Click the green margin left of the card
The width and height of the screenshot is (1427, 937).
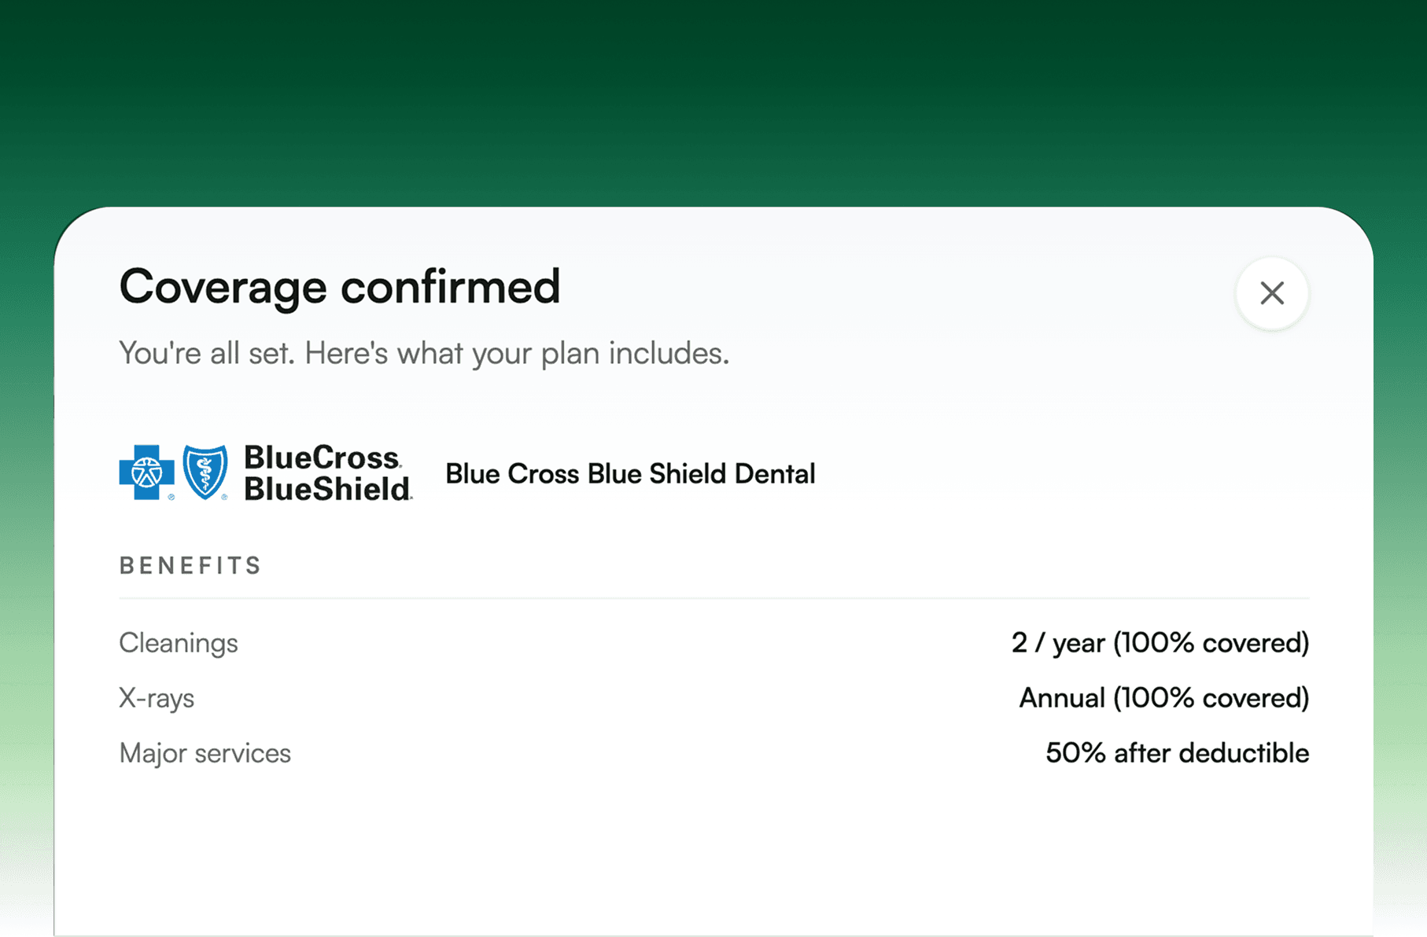pyautogui.click(x=26, y=550)
